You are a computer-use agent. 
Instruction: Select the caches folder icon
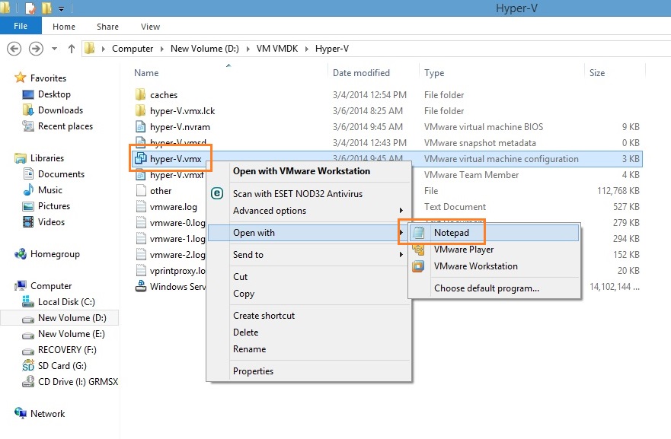click(x=140, y=95)
